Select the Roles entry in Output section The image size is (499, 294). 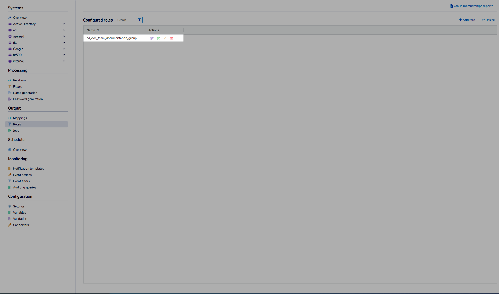click(17, 124)
